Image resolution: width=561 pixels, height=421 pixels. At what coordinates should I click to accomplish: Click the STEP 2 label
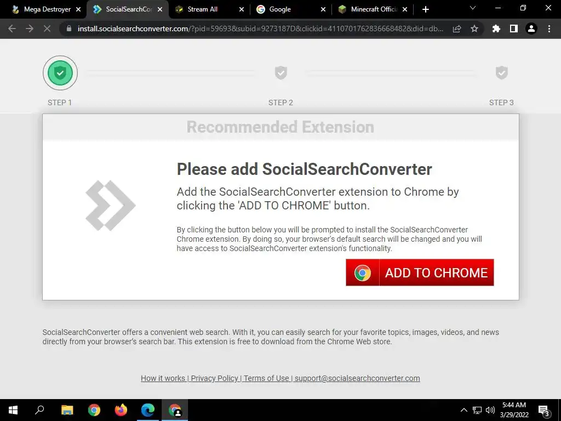tap(280, 103)
